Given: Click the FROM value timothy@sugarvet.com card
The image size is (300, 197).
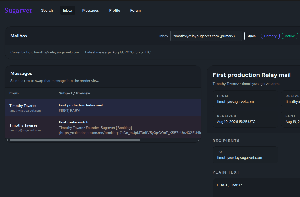Looking at the screenshot, I should pyautogui.click(x=245, y=99).
